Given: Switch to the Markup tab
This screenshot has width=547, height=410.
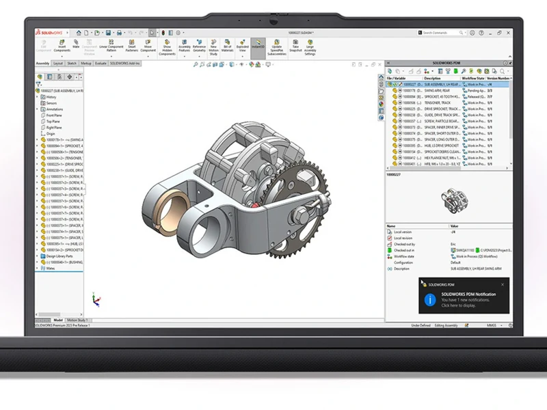Looking at the screenshot, I should click(86, 64).
